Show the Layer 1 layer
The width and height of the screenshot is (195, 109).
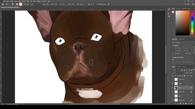point(172,96)
